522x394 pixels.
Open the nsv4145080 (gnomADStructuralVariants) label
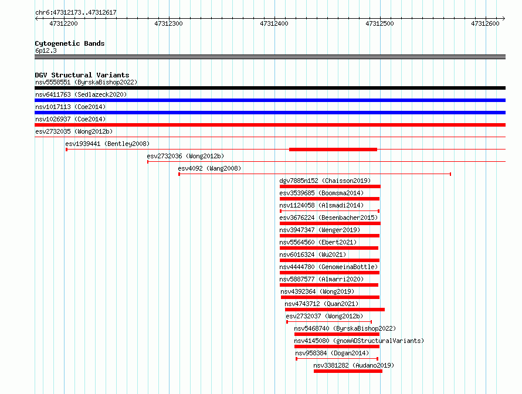coord(359,341)
